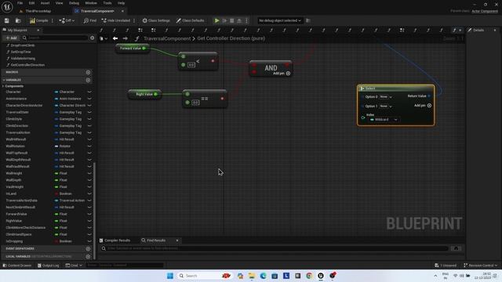Toggle visibility of the TraversalState variable
Image resolution: width=502 pixels, height=282 pixels.
coord(89,112)
